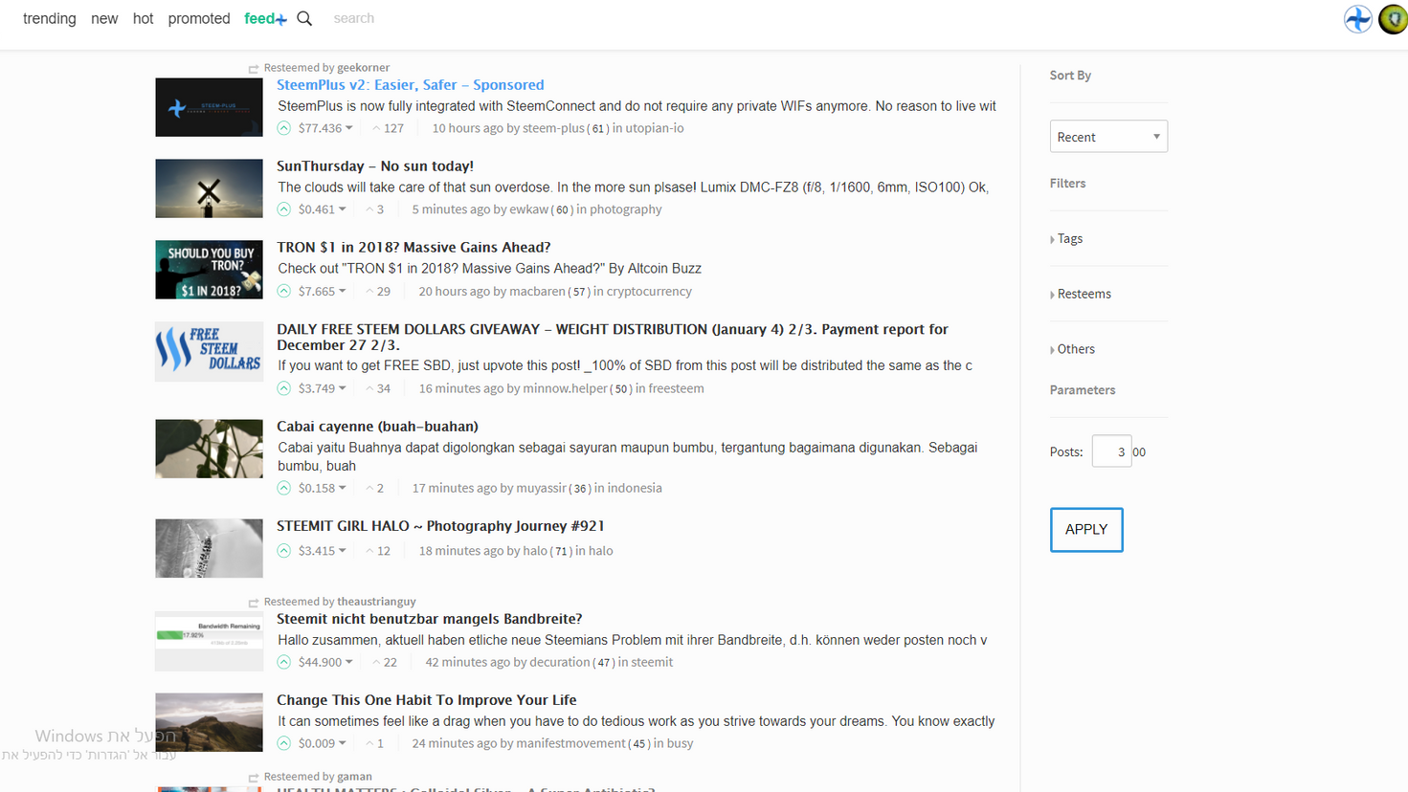1408x792 pixels.
Task: Upvote the Change This One Habit post
Action: (284, 743)
